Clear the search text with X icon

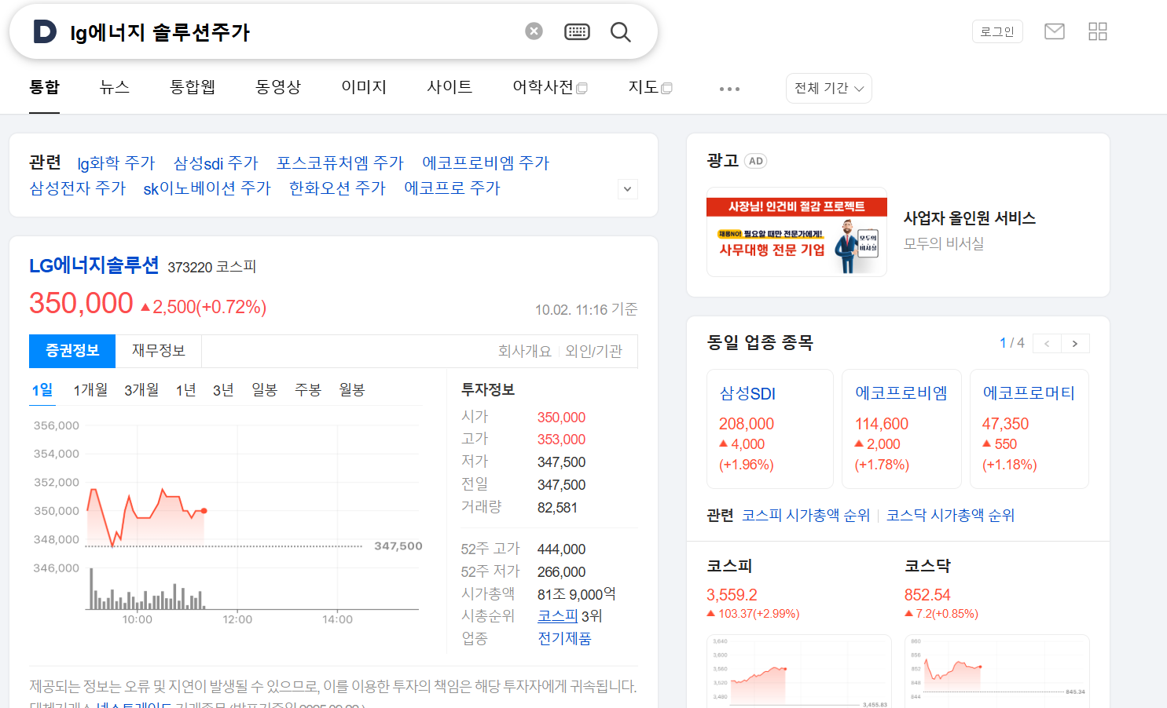click(534, 31)
